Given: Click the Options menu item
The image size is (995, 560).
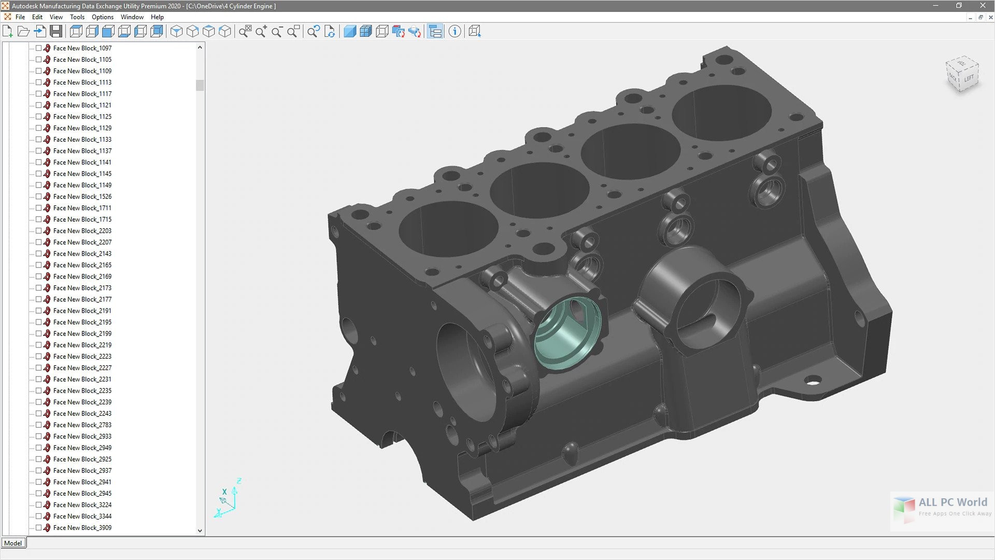Looking at the screenshot, I should coord(102,17).
